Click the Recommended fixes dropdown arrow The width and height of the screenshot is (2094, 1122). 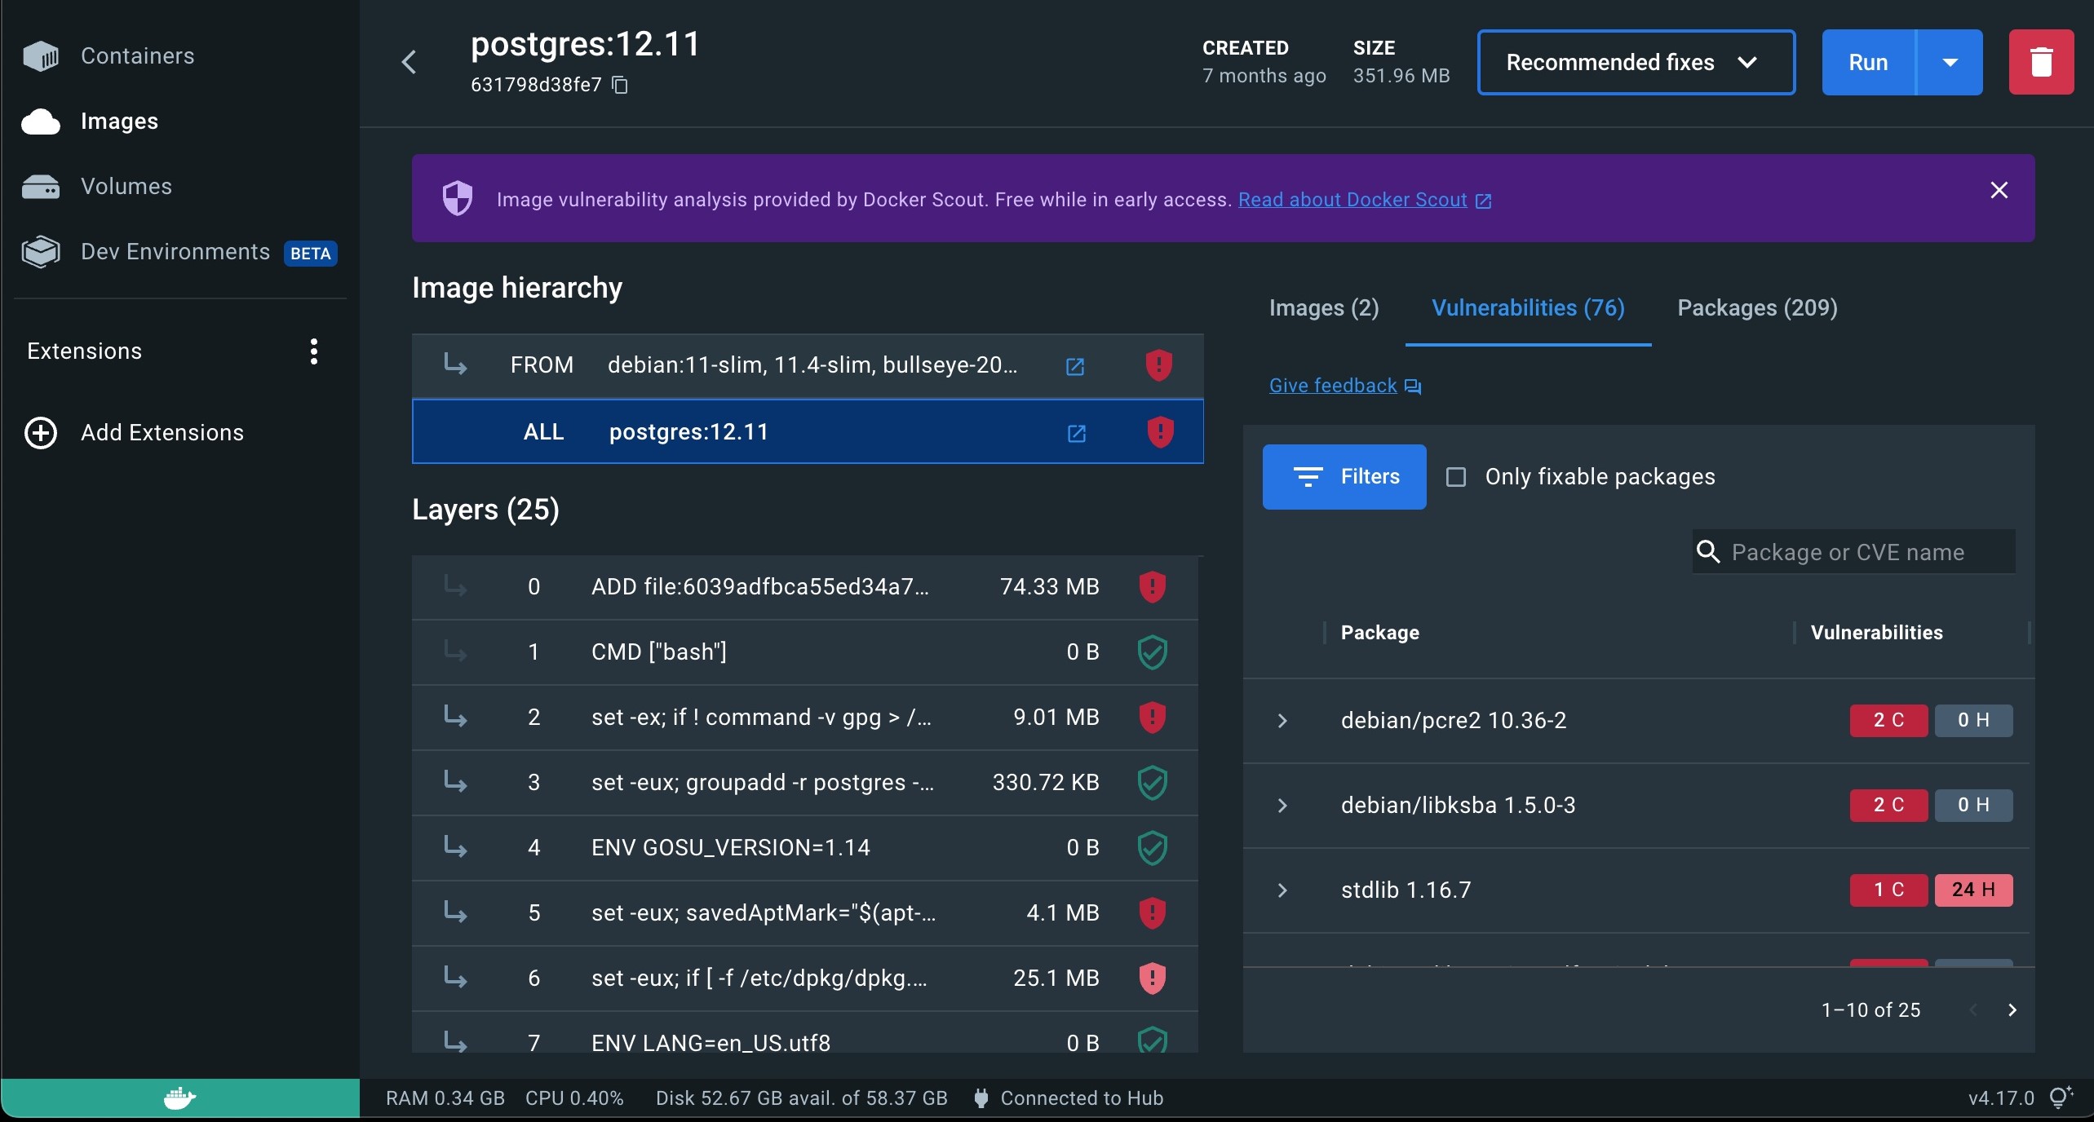click(1751, 61)
